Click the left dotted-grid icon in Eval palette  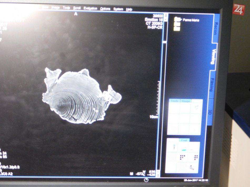click(182, 157)
